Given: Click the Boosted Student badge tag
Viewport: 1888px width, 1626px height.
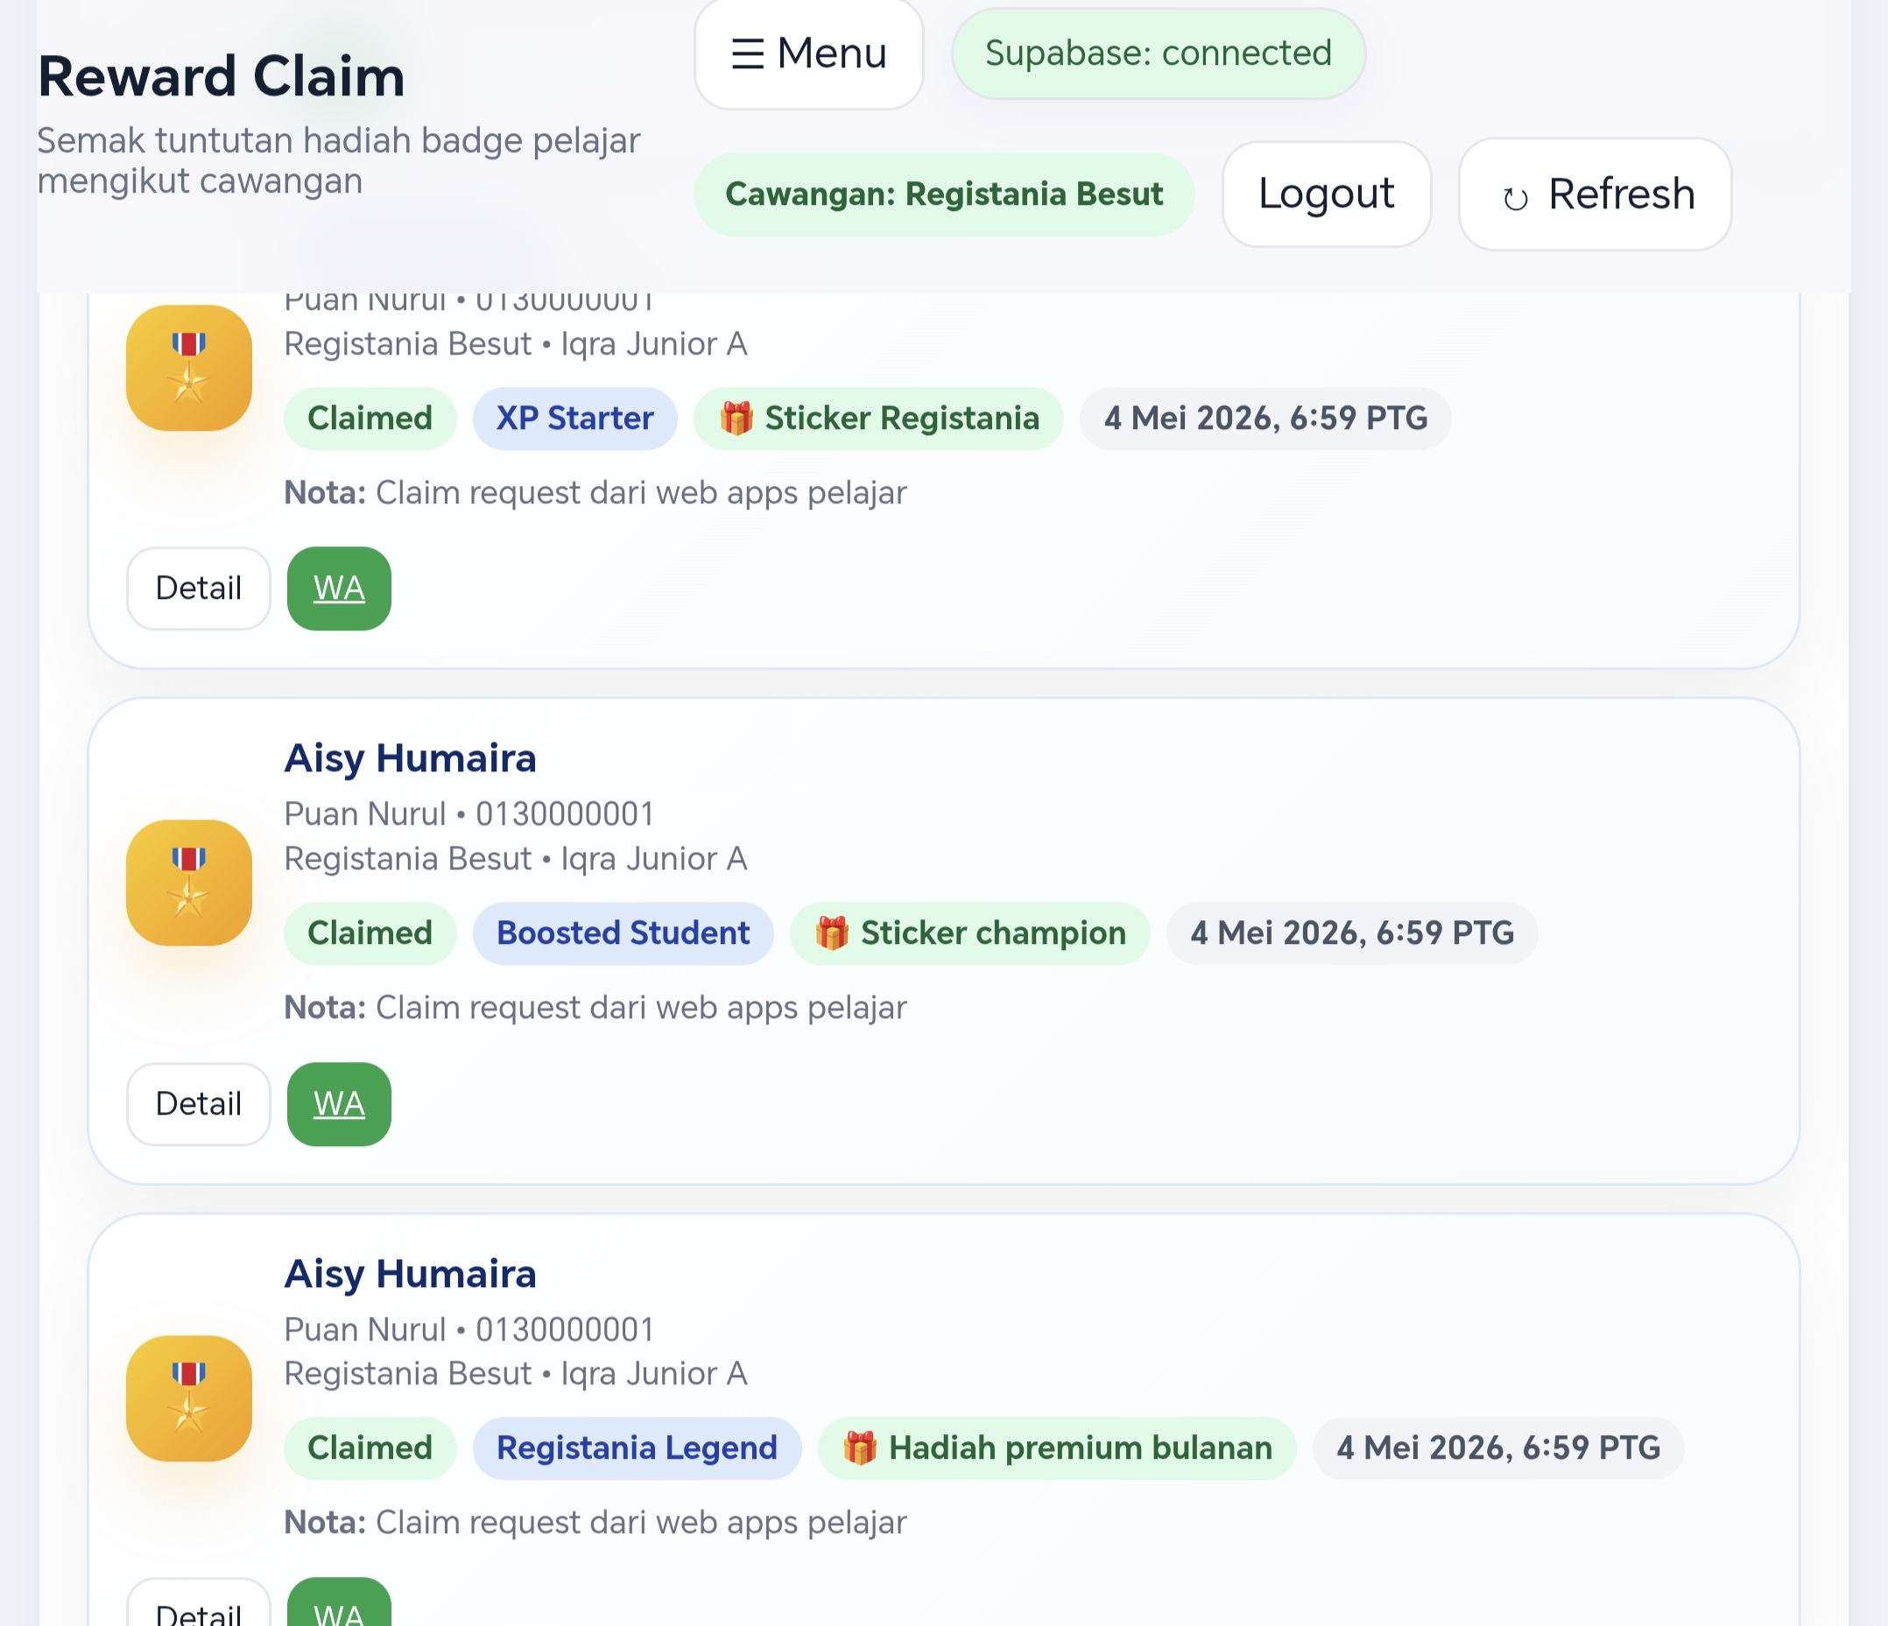Looking at the screenshot, I should [x=623, y=933].
